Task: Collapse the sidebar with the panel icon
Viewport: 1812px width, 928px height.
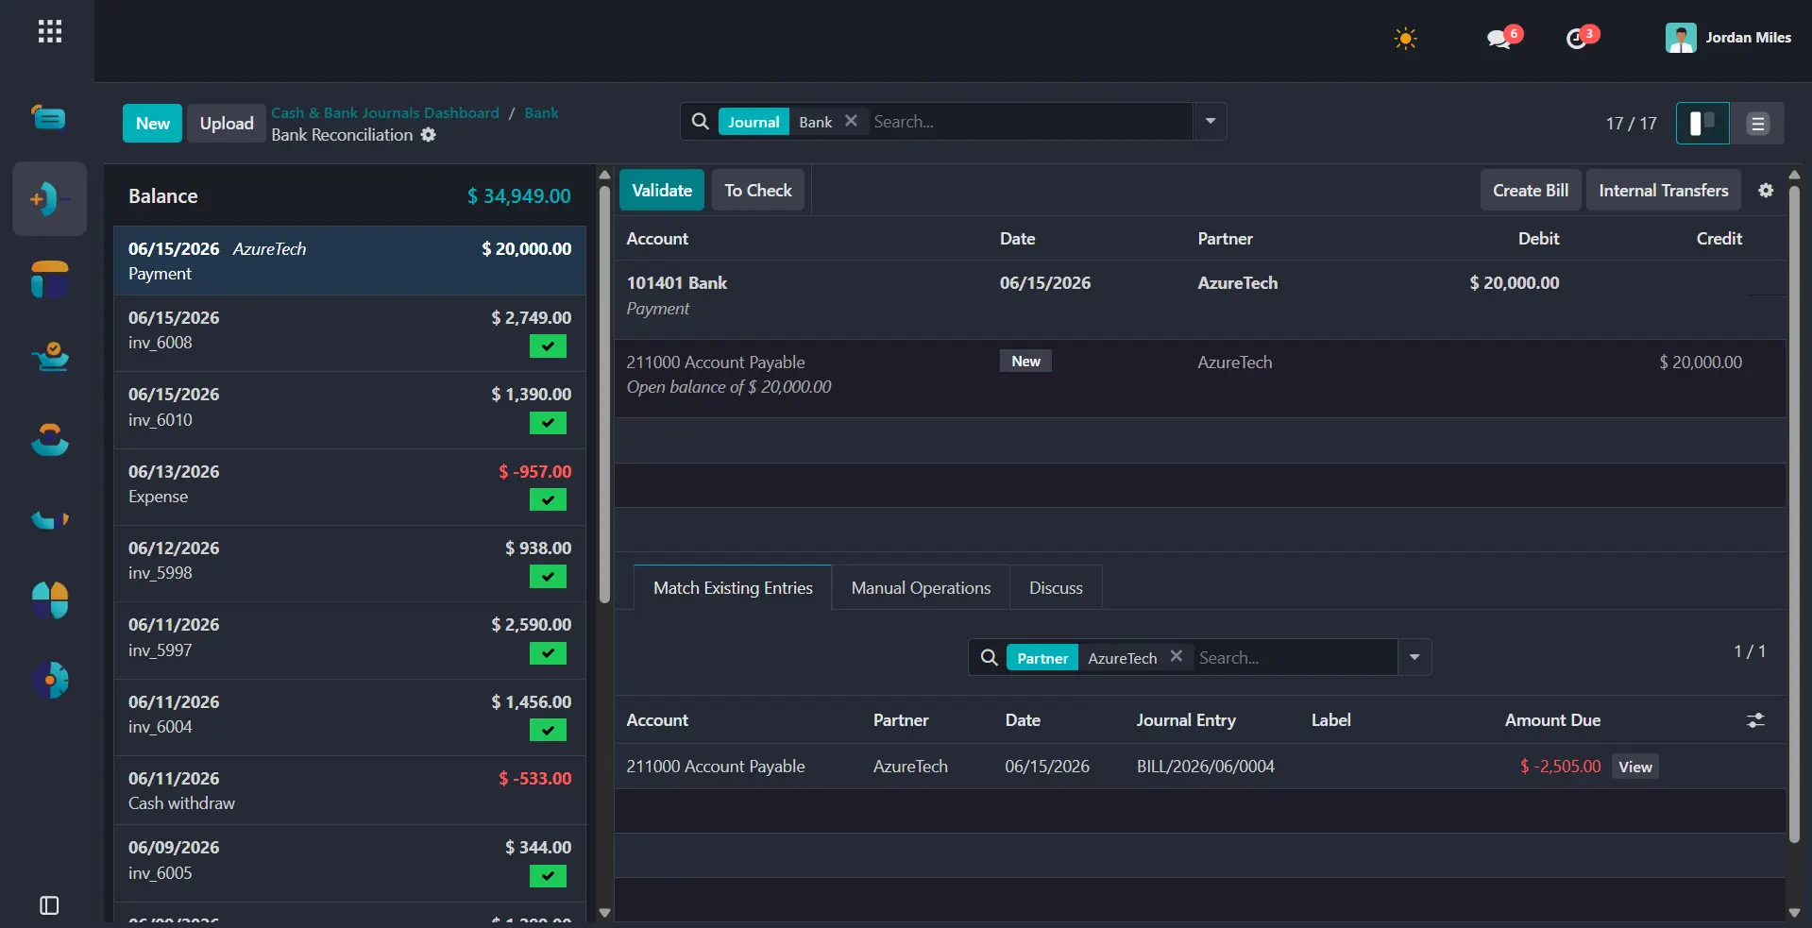Action: coord(49,905)
